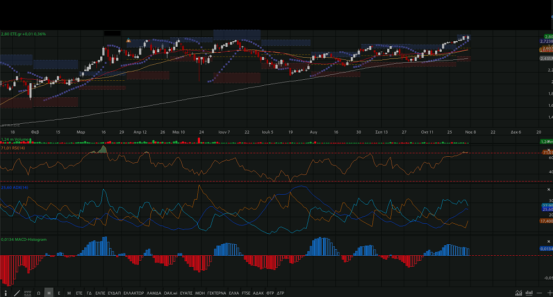Viewport: 553px width, 297px height.
Task: Select the H timeframe toggle
Action: coord(48,293)
